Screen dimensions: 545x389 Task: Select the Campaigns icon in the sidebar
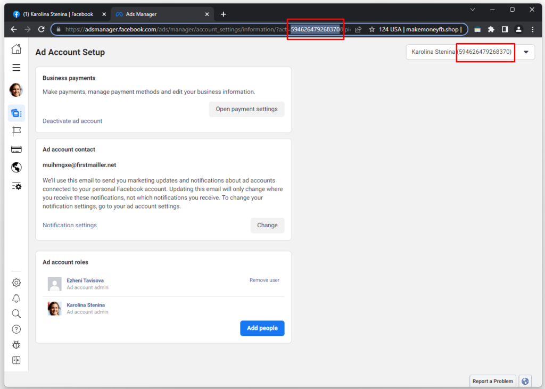(16, 113)
